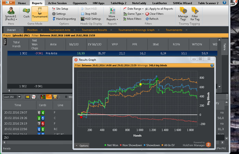
Task: Open the LeakBuster ribbon tab
Action: pyautogui.click(x=159, y=3)
